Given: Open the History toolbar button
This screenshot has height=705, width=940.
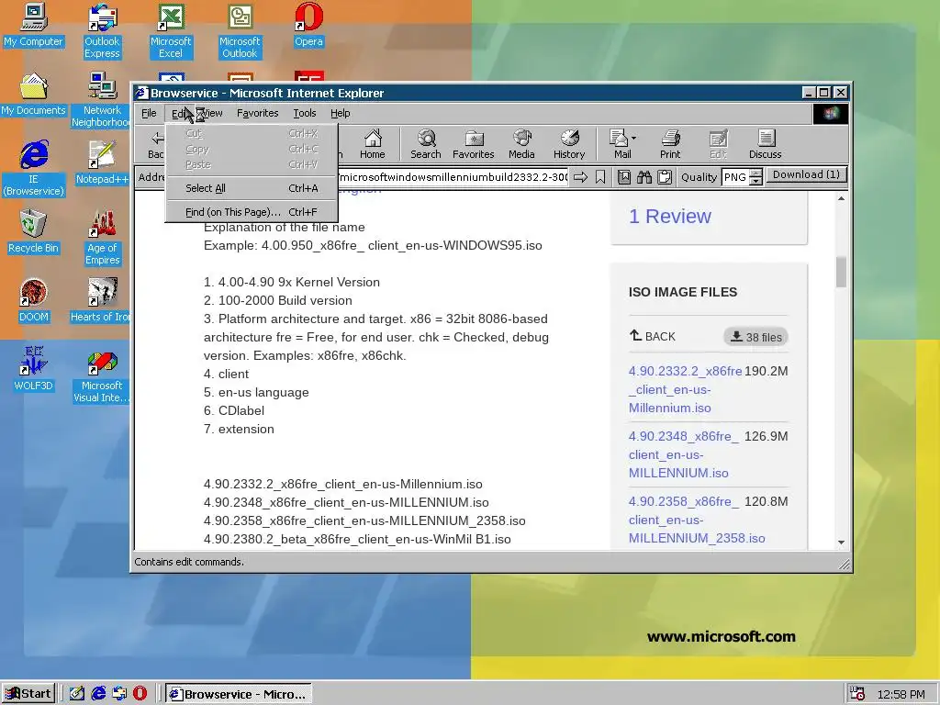Looking at the screenshot, I should click(569, 144).
